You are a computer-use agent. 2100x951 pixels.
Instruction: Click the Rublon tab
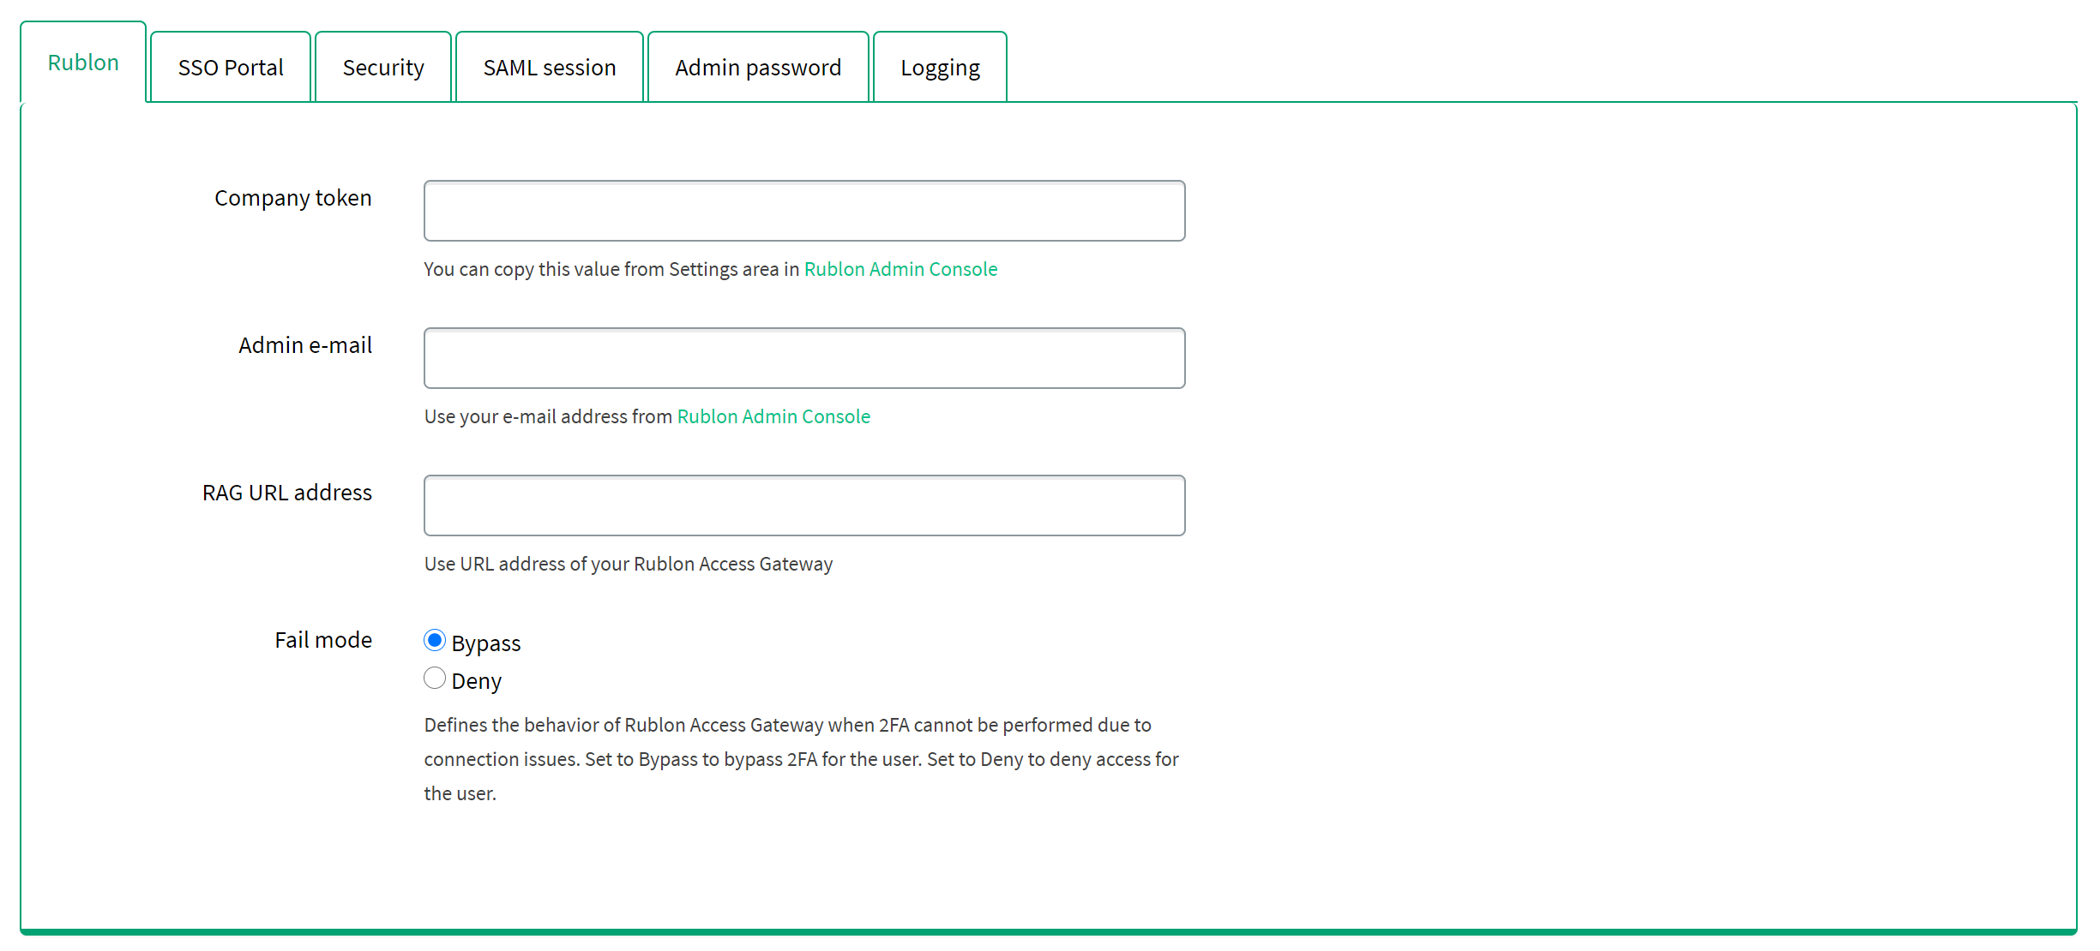pos(83,63)
